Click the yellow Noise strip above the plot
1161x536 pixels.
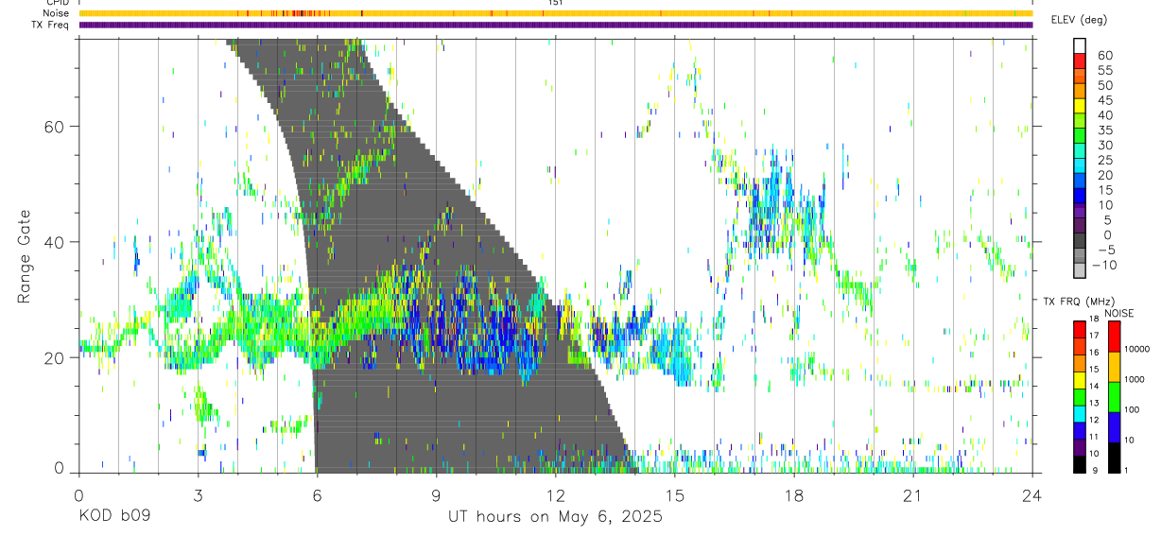pyautogui.click(x=555, y=13)
